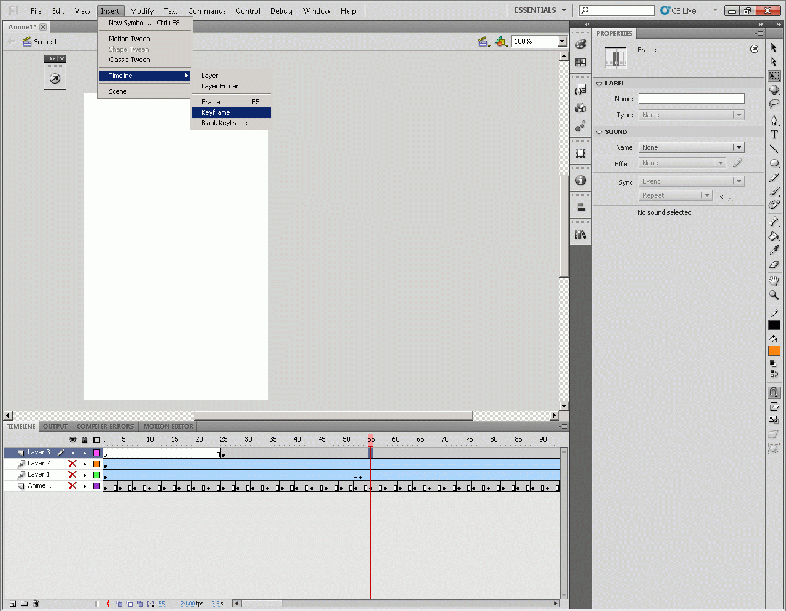Select the Brush tool

[x=774, y=192]
